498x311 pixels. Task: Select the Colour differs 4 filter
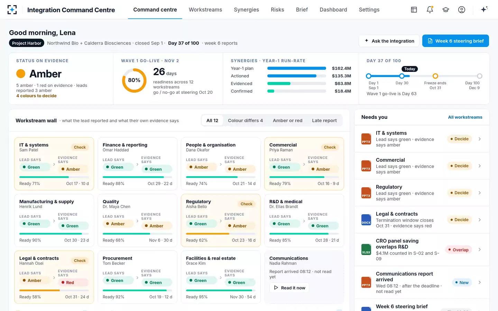tap(245, 121)
